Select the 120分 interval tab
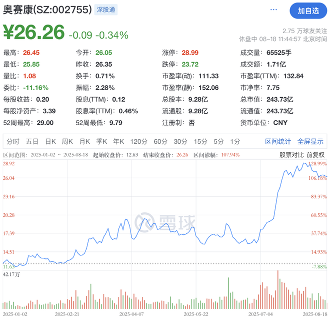 pyautogui.click(x=138, y=141)
